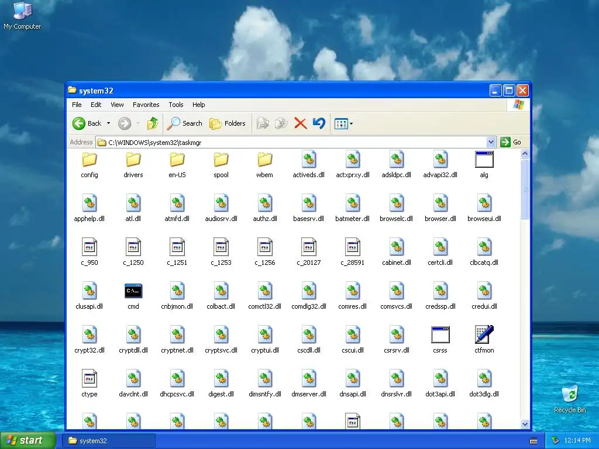Click the system32 taskbar button
599x449 pixels.
pyautogui.click(x=109, y=441)
